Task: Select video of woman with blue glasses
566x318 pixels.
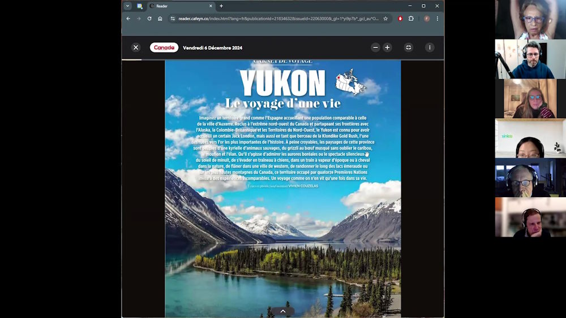Action: 530,98
